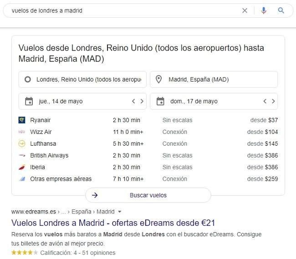Go to next departure date with right chevron

(142, 102)
